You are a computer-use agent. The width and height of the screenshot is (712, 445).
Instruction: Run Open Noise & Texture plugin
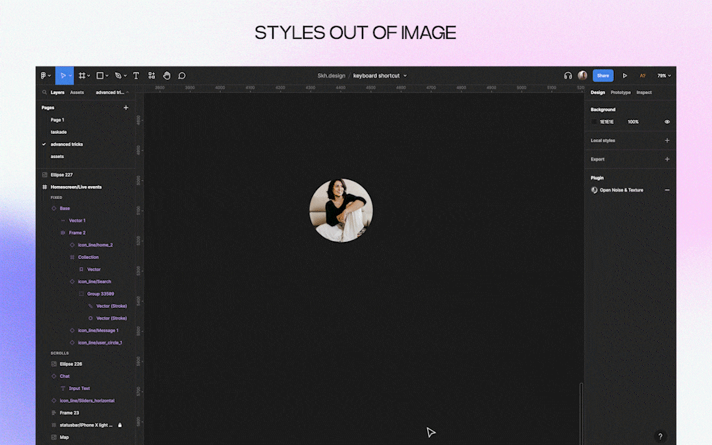621,191
